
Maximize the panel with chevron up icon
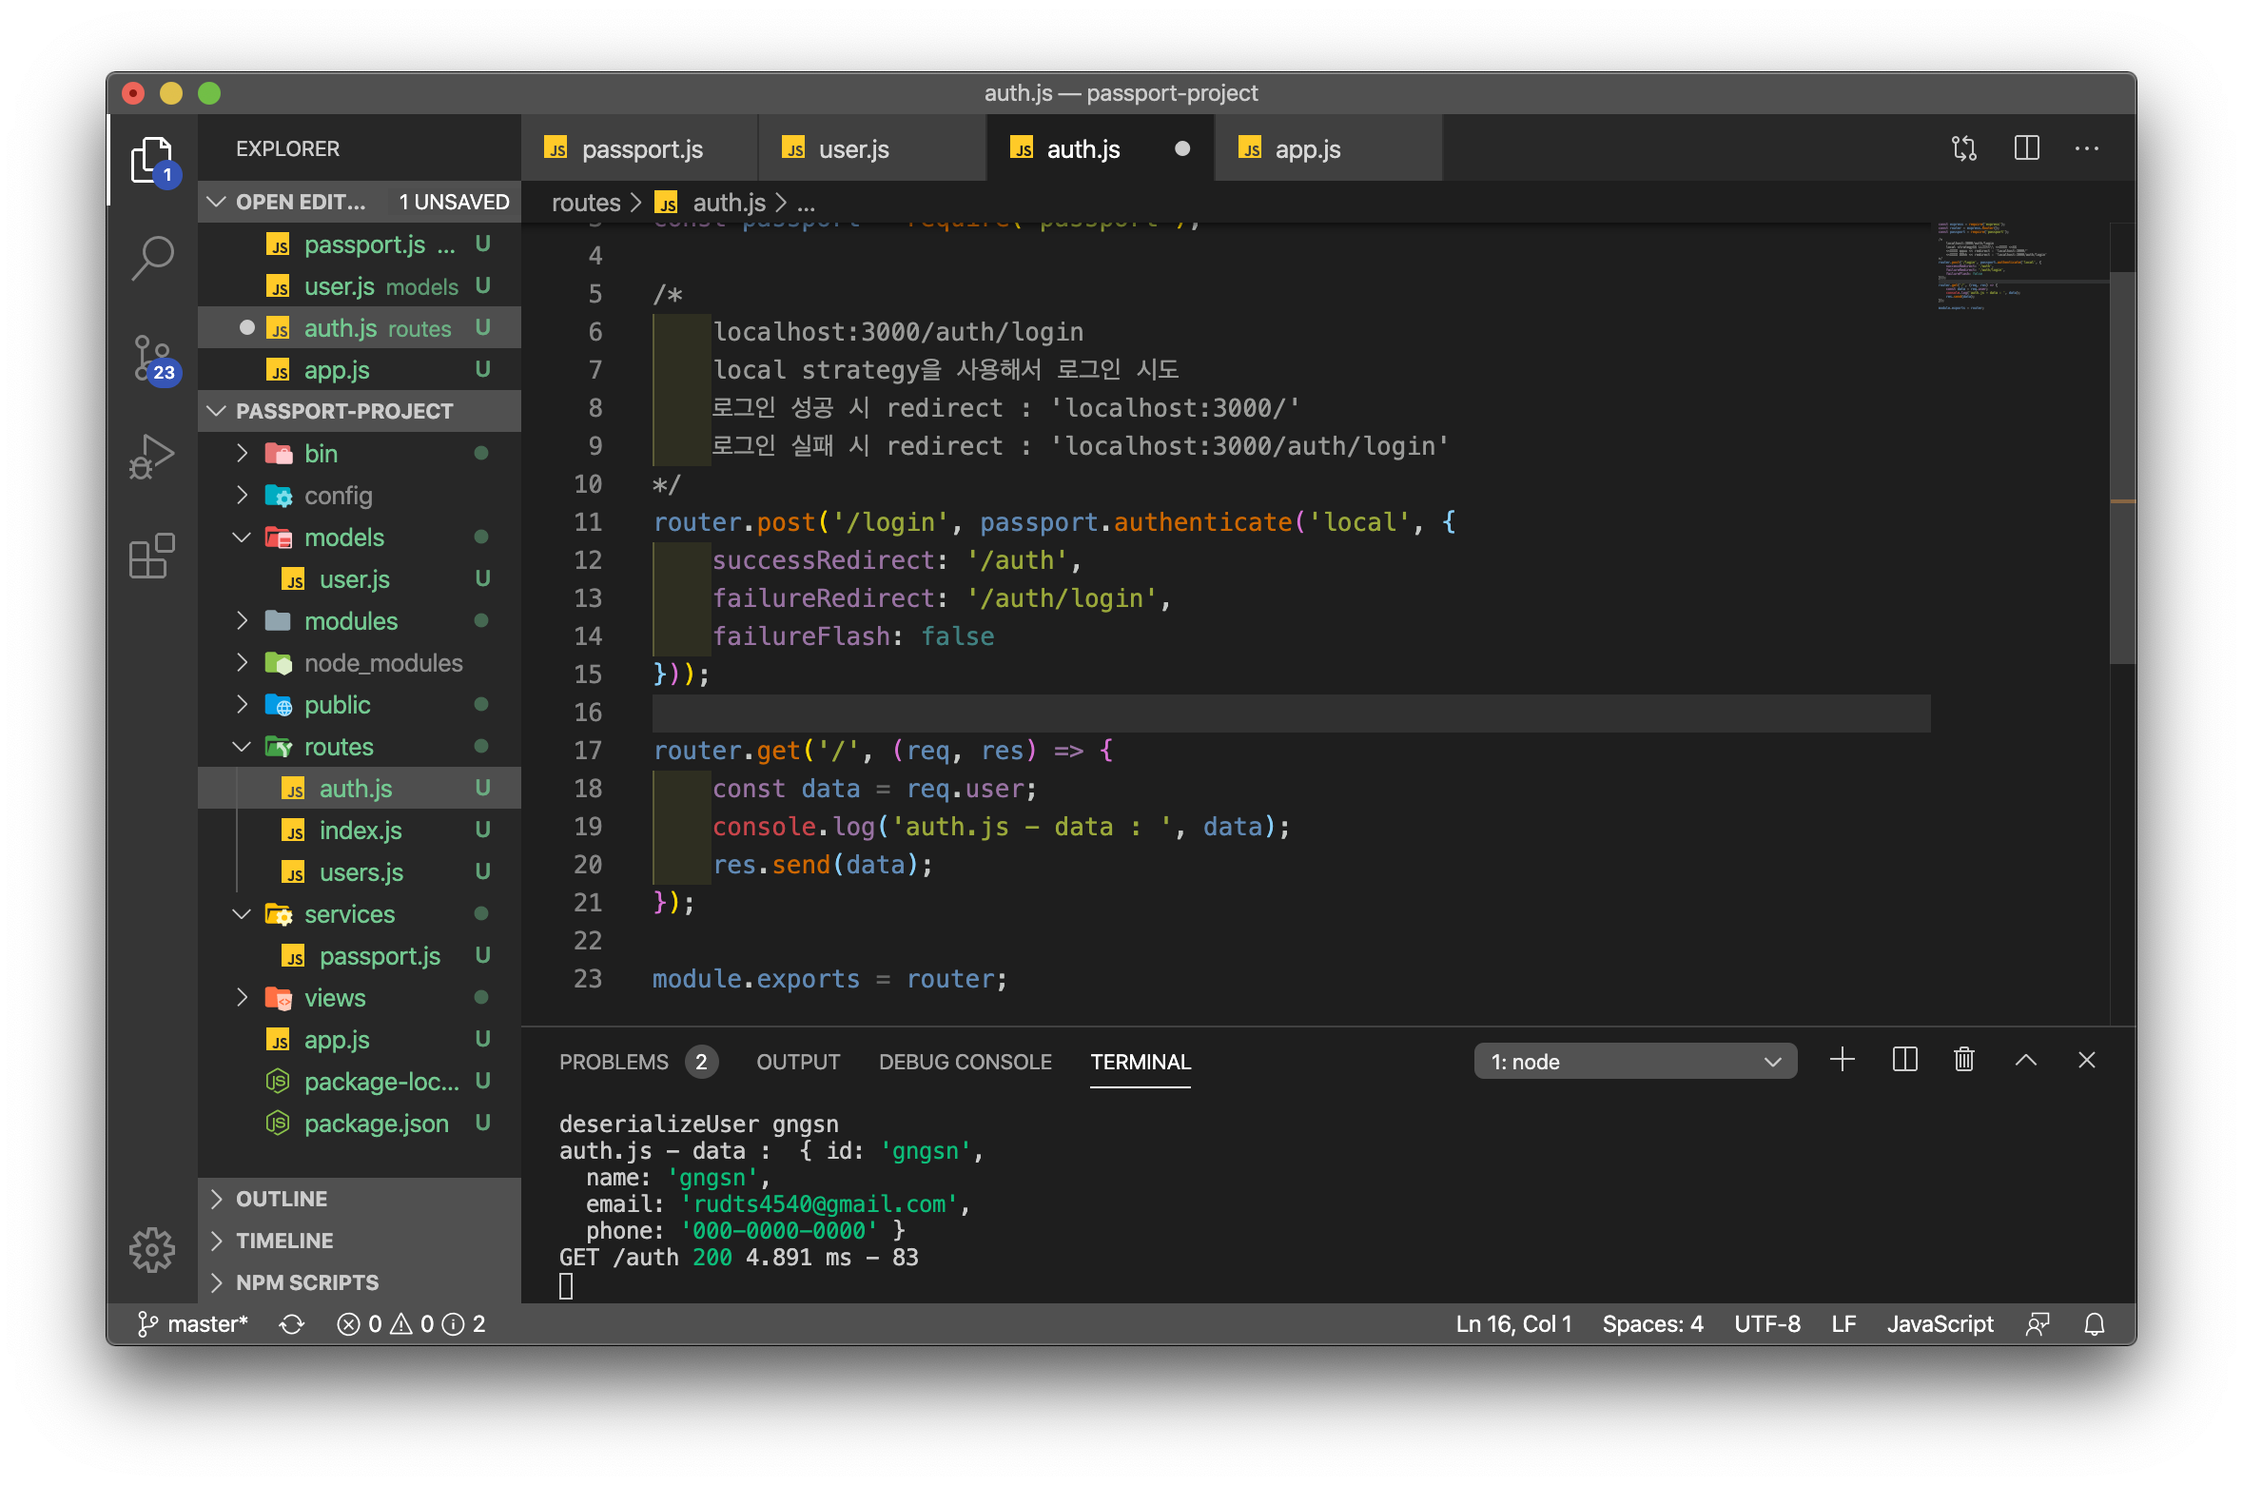click(x=2026, y=1060)
